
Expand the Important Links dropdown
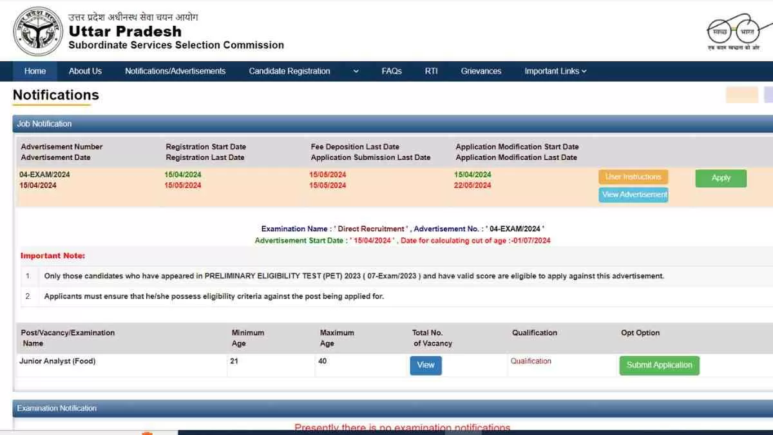coord(555,71)
